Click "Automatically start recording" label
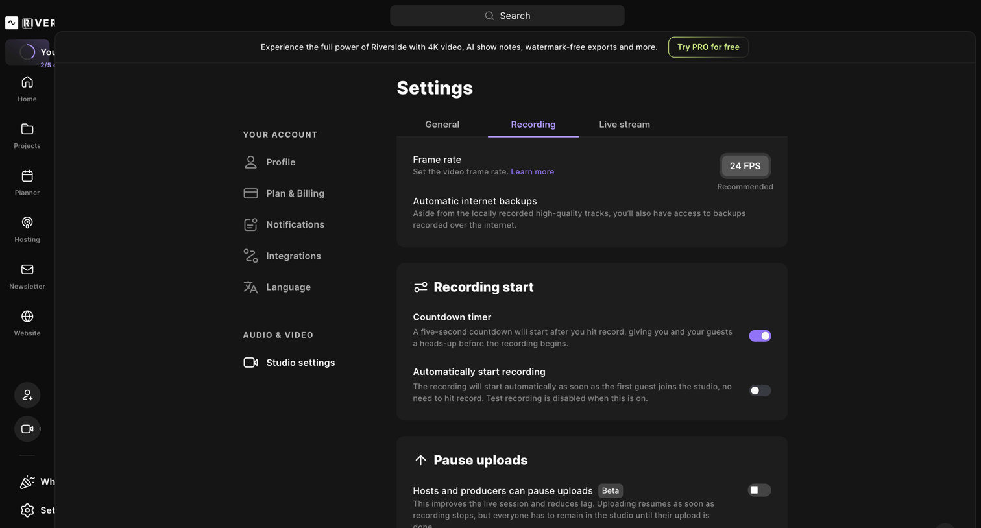This screenshot has height=528, width=981. [479, 372]
